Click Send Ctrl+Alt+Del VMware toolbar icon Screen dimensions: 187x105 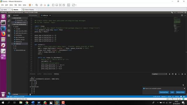tap(37, 5)
